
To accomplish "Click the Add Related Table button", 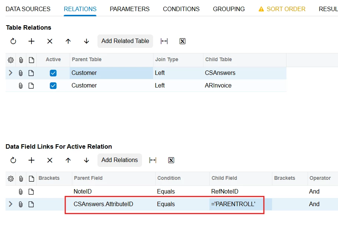I will click(125, 41).
